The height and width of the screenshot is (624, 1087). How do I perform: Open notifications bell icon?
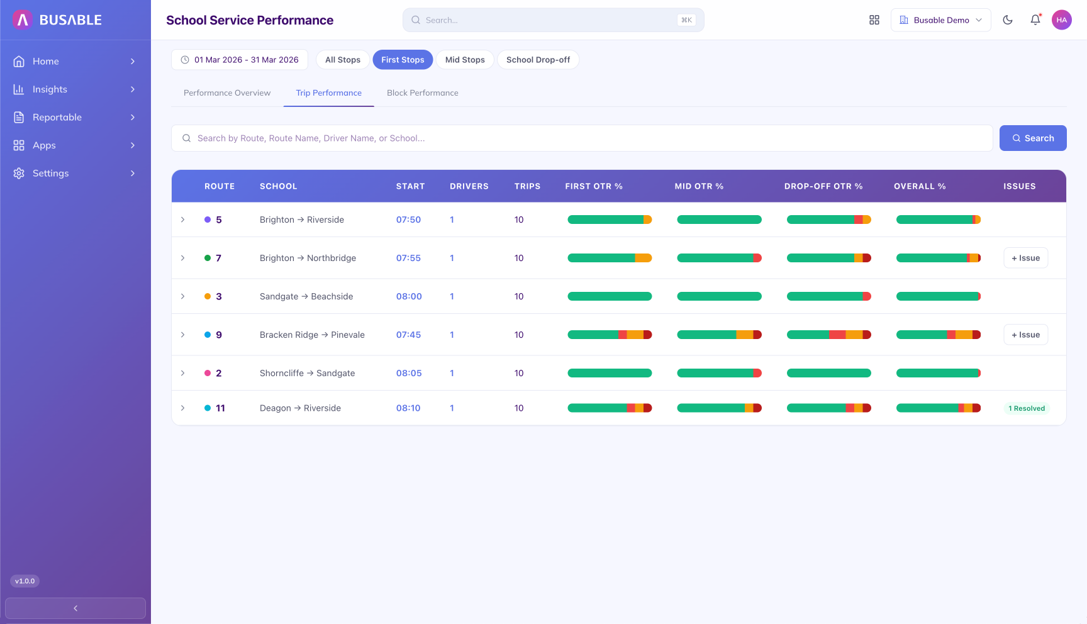(1035, 20)
